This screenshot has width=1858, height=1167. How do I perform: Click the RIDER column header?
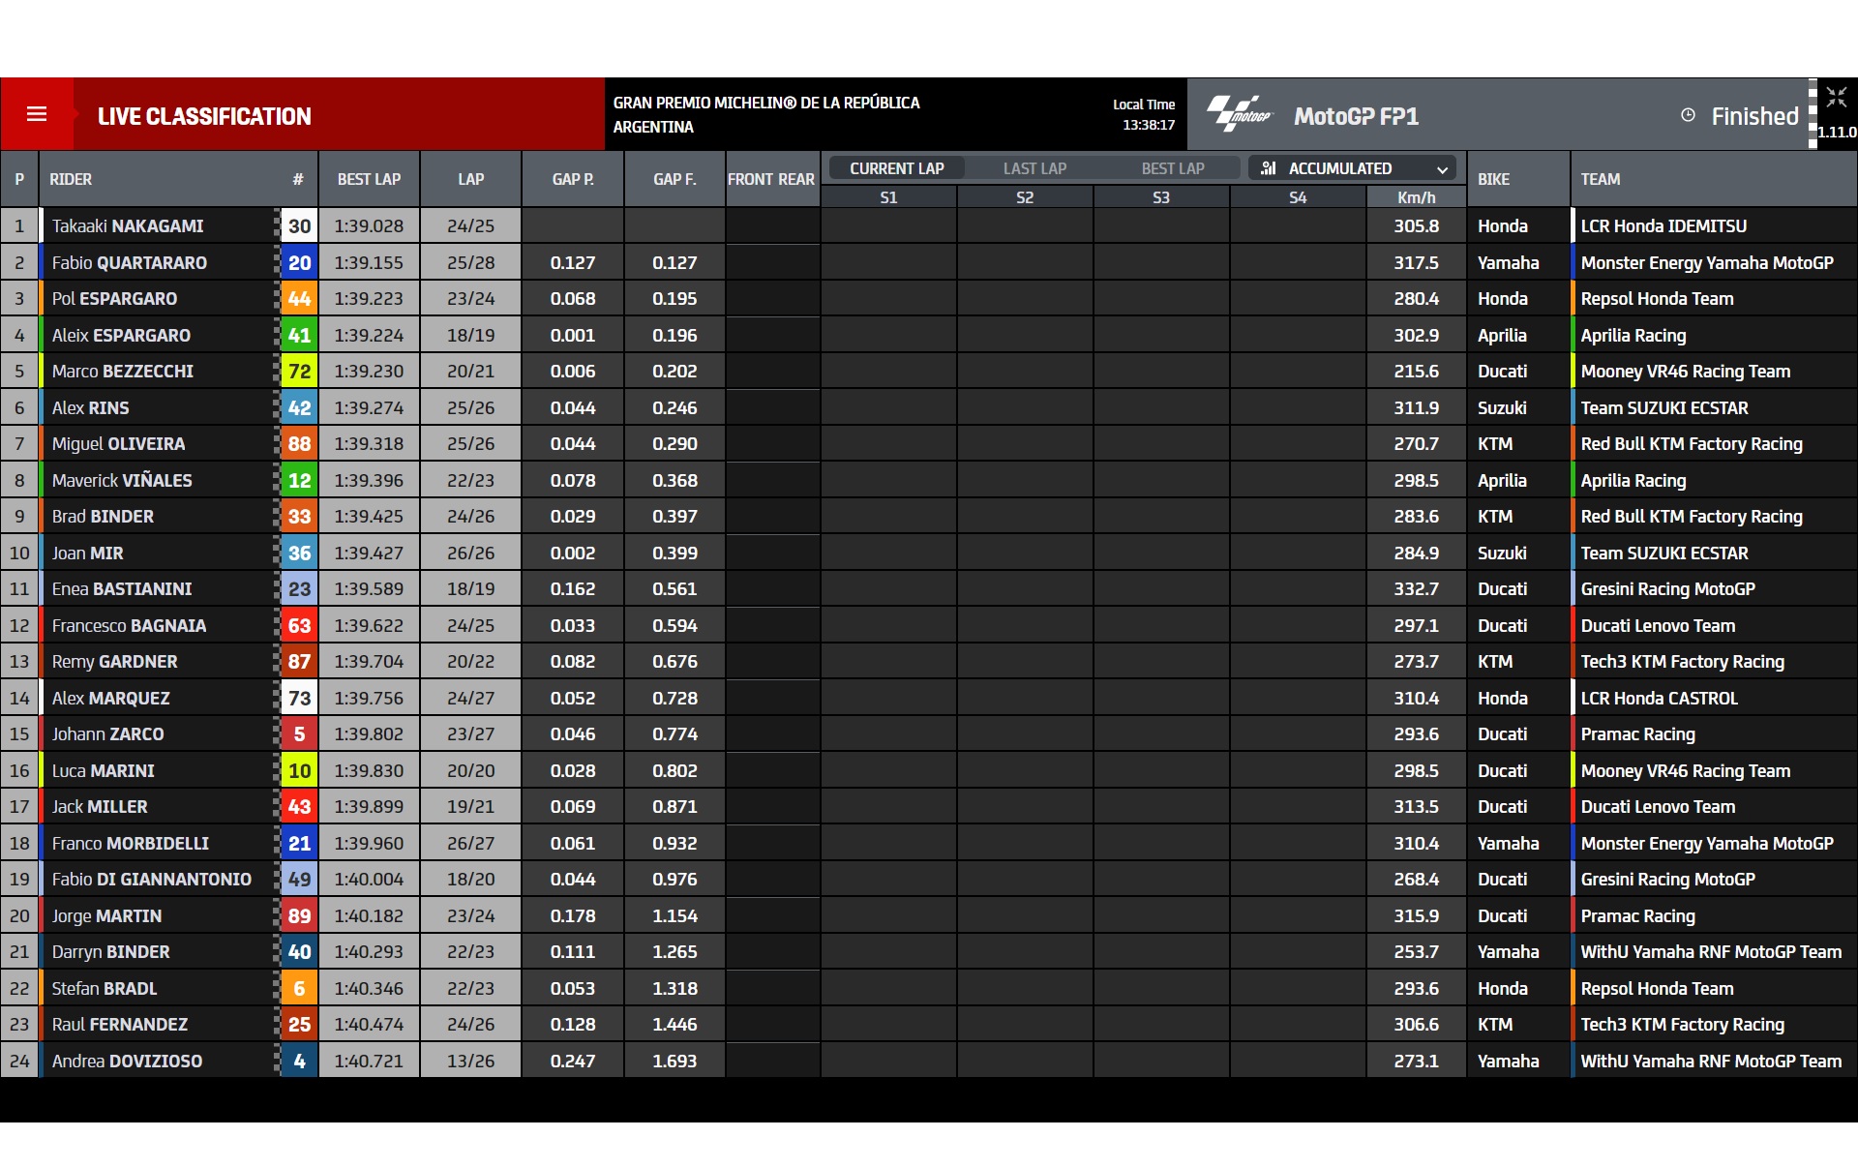(71, 179)
